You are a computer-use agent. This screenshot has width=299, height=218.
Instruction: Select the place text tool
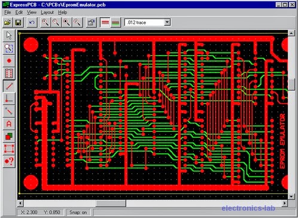(9, 123)
